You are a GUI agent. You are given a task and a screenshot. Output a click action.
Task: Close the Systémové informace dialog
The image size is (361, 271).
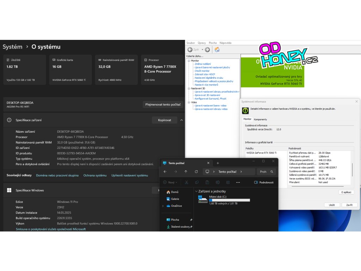pyautogui.click(x=357, y=101)
